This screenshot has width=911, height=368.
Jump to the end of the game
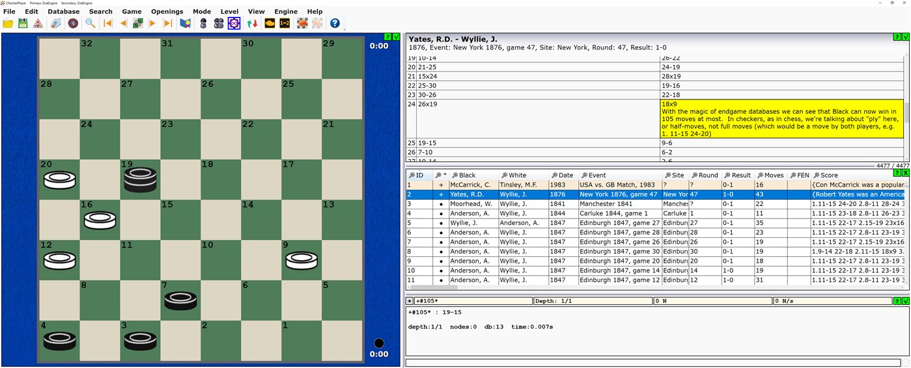tap(168, 23)
